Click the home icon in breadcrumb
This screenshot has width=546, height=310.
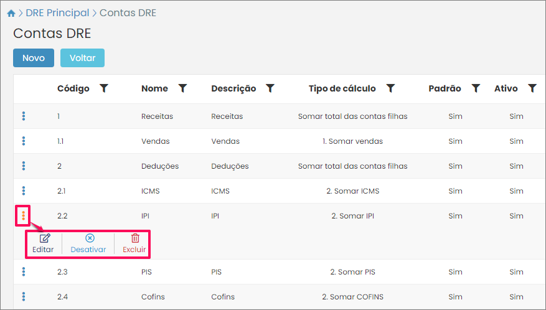click(11, 13)
